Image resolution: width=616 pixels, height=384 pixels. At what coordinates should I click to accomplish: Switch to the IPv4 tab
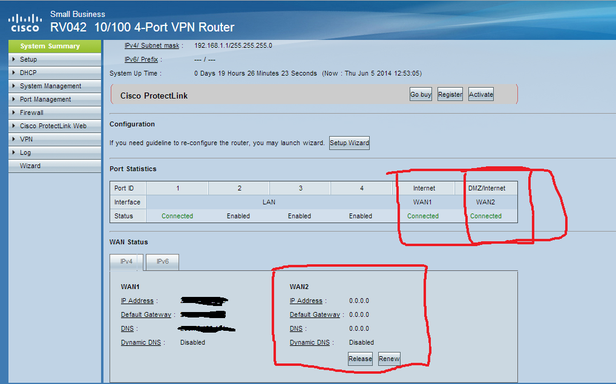[126, 261]
